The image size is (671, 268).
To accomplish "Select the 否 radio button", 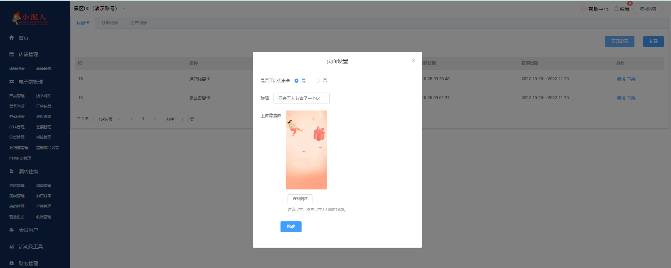I will tap(318, 81).
